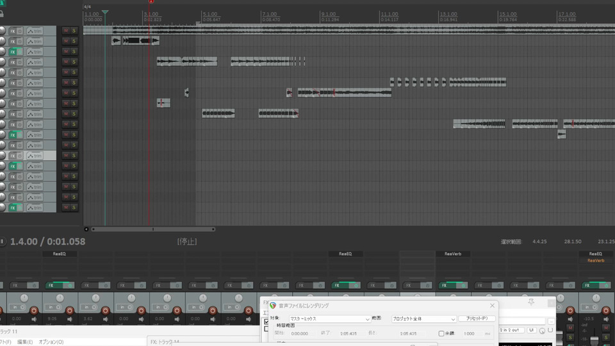Open the 編集(E) menu
The image size is (615, 346).
pos(25,342)
